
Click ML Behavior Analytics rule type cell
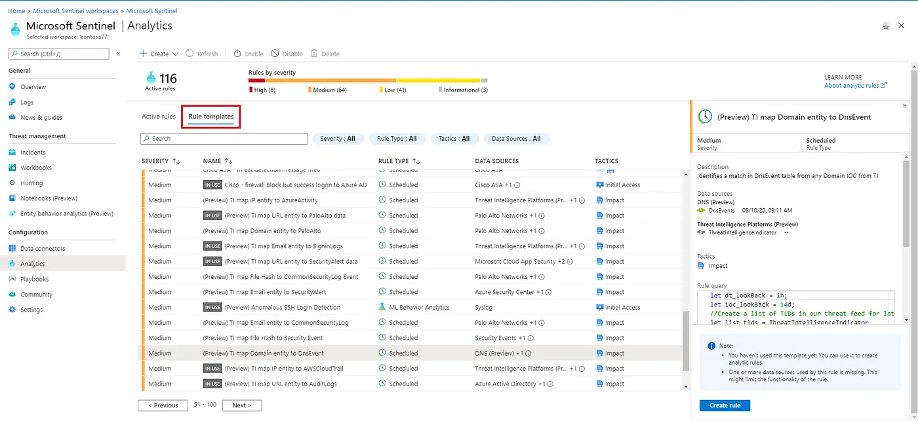tap(414, 307)
